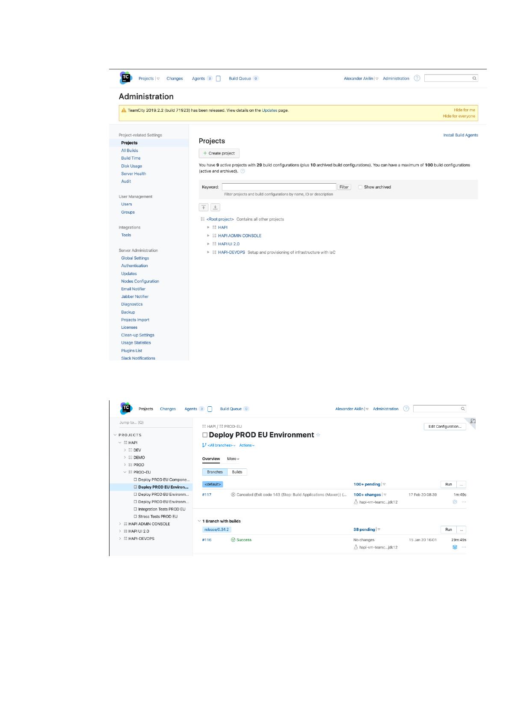Click expand-all down-arrow button above Root project

[215, 207]
